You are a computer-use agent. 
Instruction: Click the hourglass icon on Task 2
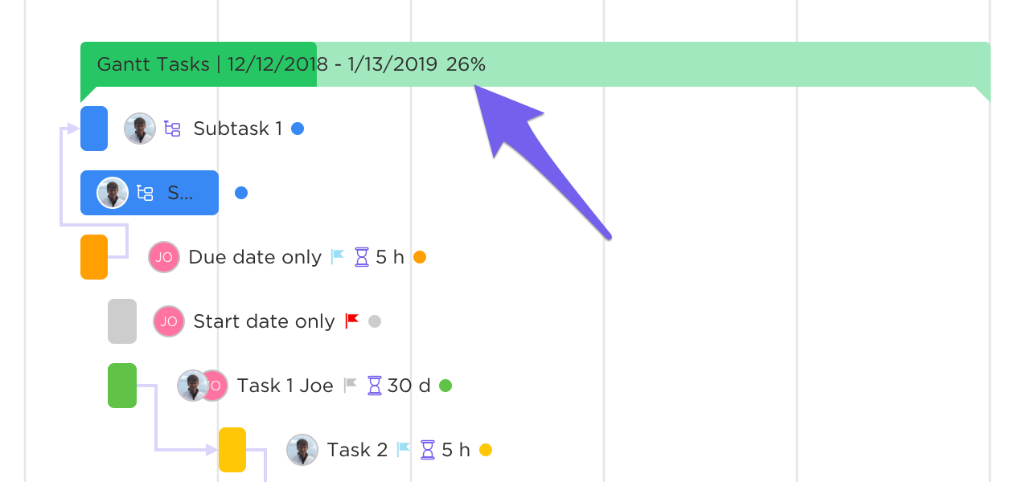pyautogui.click(x=429, y=450)
